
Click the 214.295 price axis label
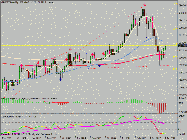pyautogui.click(x=183, y=43)
